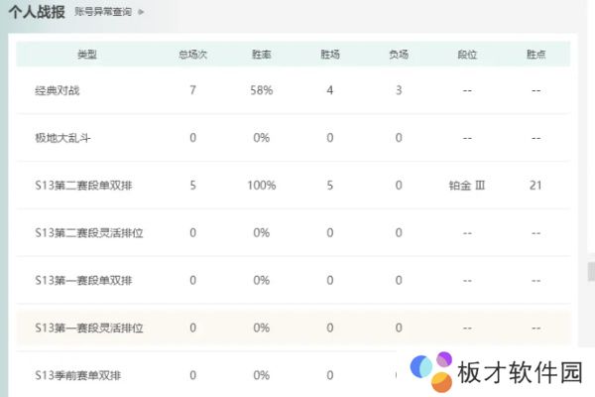Click the arrow icon beside 账号异常查询

pos(141,12)
